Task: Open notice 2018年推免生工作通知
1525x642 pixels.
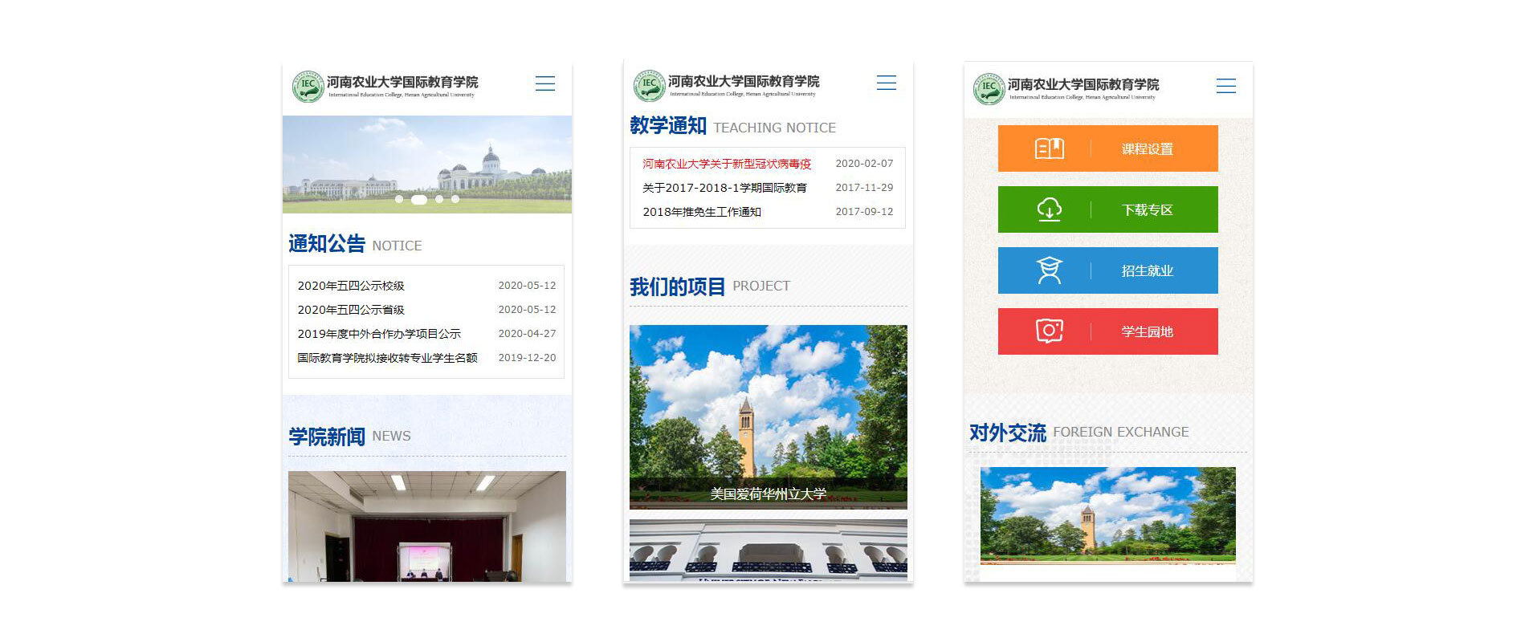Action: tap(702, 212)
